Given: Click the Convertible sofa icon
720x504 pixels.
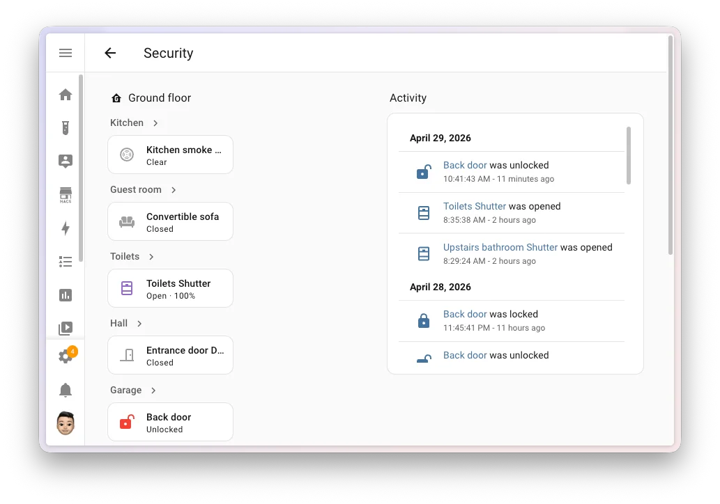Looking at the screenshot, I should click(x=127, y=222).
